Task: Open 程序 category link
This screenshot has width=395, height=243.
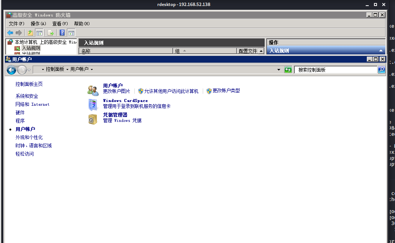Action: point(20,121)
